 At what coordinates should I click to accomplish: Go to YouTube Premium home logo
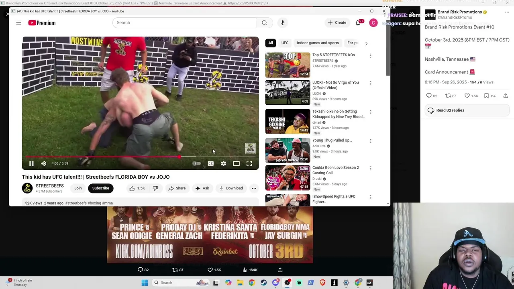click(42, 23)
